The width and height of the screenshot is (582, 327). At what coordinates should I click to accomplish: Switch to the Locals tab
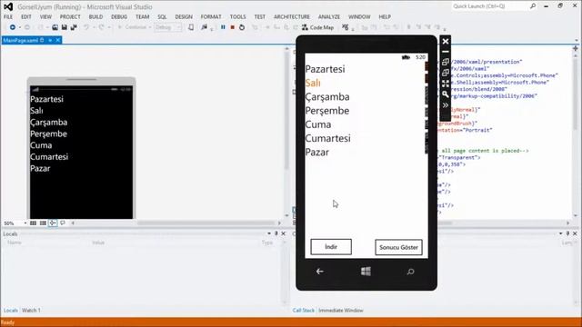(x=10, y=311)
